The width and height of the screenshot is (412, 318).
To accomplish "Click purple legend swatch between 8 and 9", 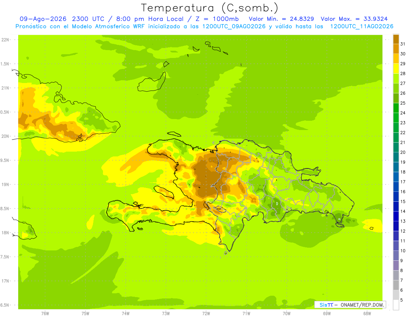I will pyautogui.click(x=396, y=266).
